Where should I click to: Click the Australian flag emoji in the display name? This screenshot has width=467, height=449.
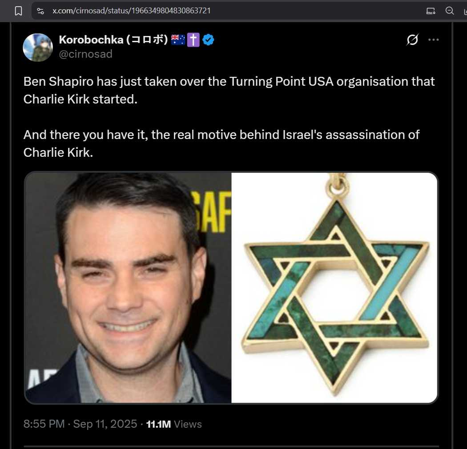178,40
